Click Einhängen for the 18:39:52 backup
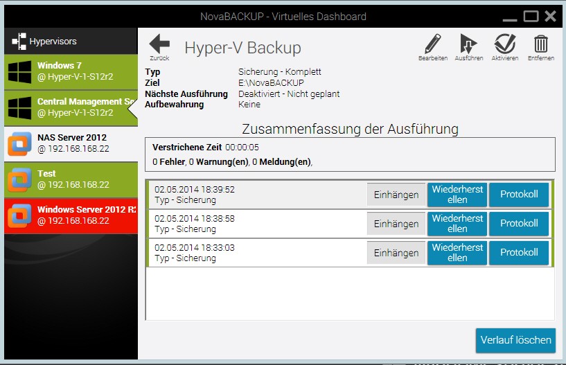Screen dimensions: 566x365 coord(396,195)
